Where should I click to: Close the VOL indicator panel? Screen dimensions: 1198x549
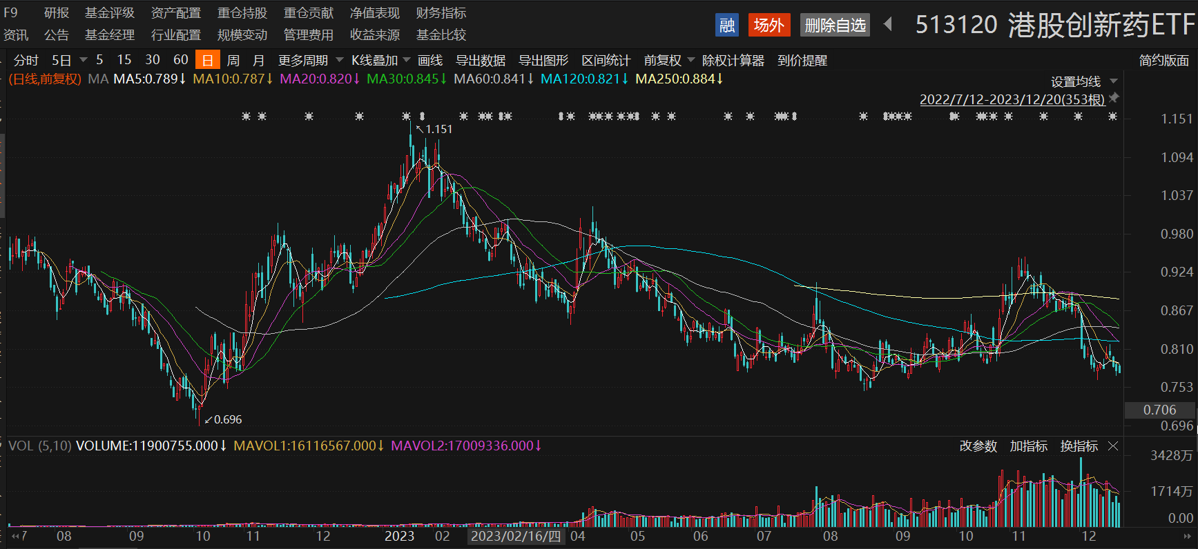pyautogui.click(x=1113, y=446)
